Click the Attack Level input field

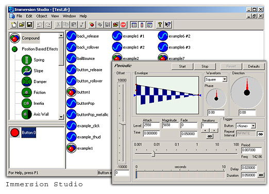click(x=152, y=125)
